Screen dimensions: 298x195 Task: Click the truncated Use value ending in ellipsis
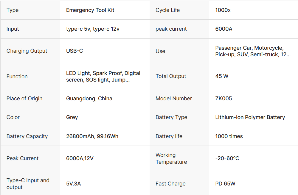pos(253,51)
